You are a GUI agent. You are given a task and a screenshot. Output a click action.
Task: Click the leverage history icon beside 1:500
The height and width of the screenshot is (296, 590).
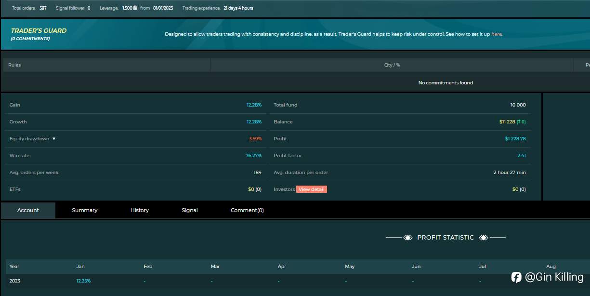point(135,8)
